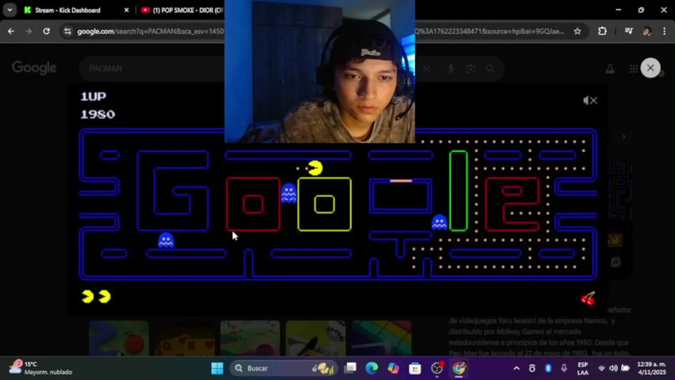675x380 pixels.
Task: Open Task View on the taskbar
Action: point(350,368)
